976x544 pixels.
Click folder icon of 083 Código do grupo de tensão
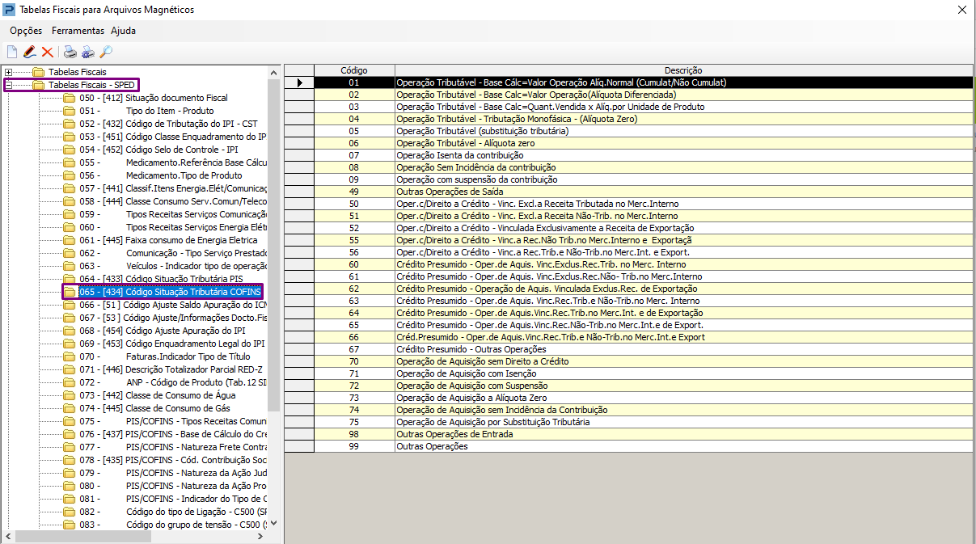(70, 525)
